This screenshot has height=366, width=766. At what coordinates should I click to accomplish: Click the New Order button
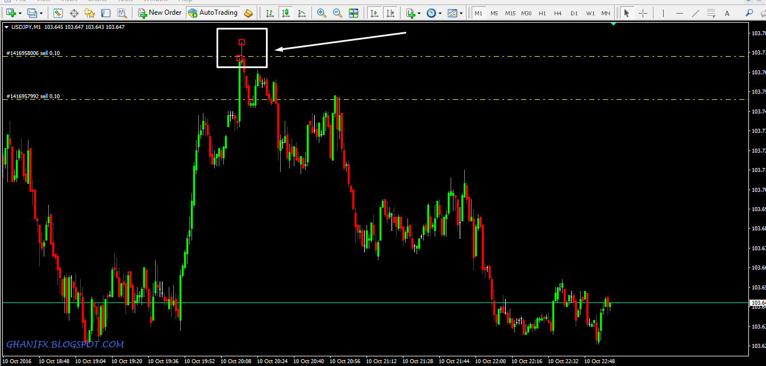coord(160,12)
